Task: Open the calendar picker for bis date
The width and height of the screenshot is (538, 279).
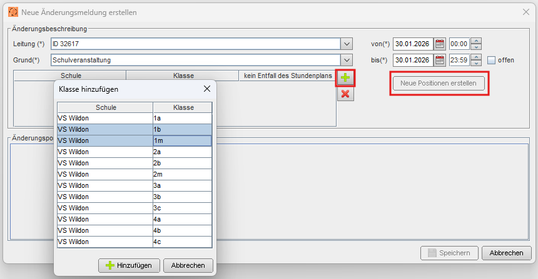Action: coord(440,60)
